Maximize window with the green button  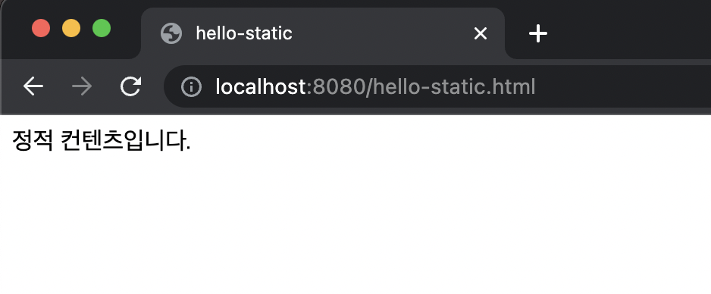[102, 29]
